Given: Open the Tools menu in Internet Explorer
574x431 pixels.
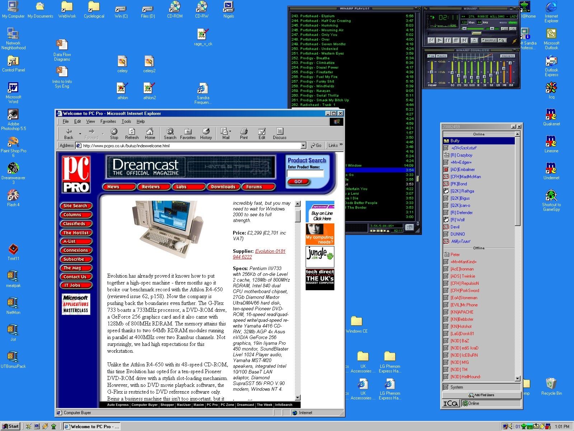Looking at the screenshot, I should point(126,121).
